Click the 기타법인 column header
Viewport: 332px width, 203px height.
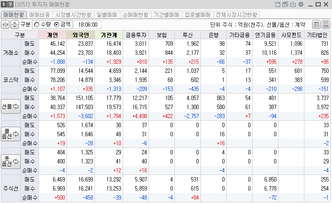[x=317, y=35]
